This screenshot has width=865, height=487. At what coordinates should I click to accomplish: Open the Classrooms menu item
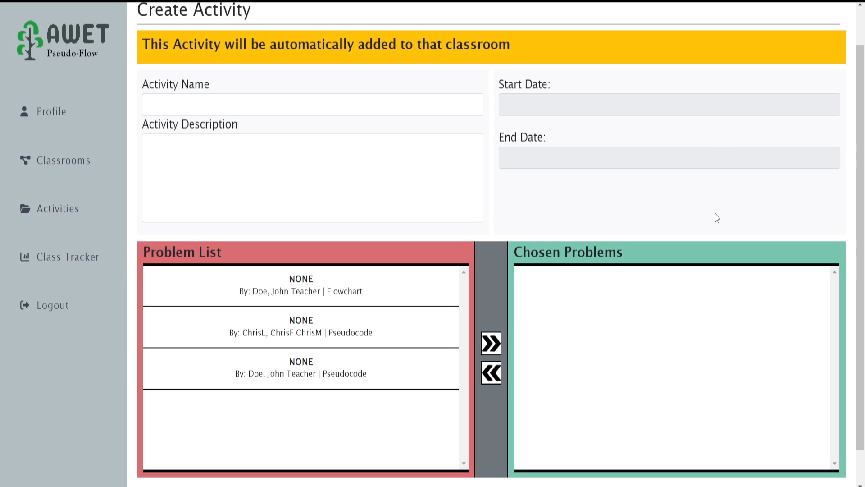click(x=63, y=161)
